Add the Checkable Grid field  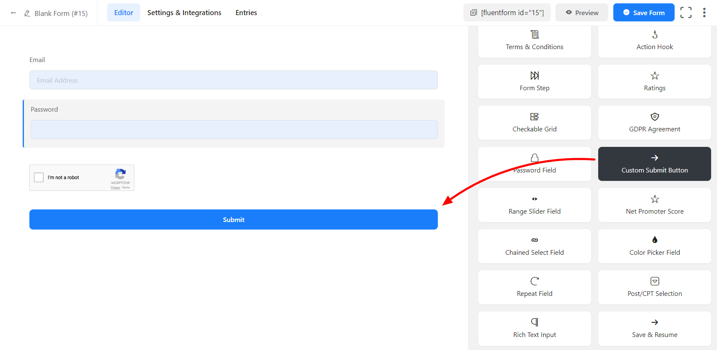[x=534, y=123]
